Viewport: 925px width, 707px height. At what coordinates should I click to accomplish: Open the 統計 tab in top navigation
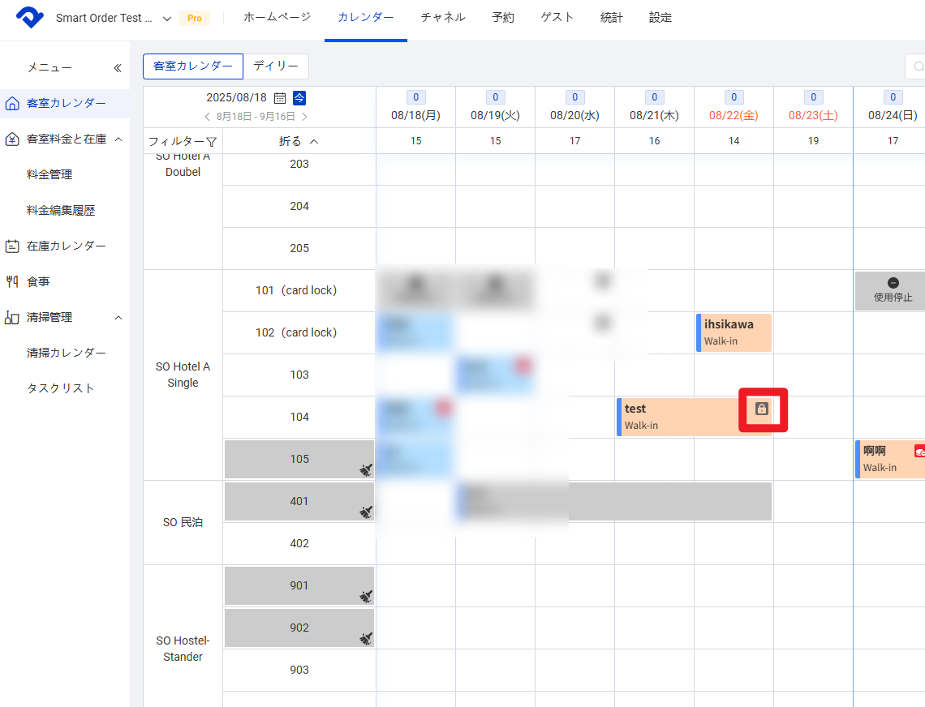612,18
